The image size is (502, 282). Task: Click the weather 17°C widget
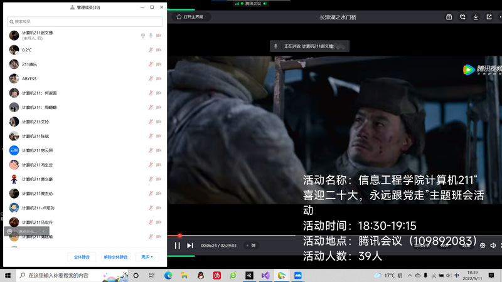pos(388,275)
